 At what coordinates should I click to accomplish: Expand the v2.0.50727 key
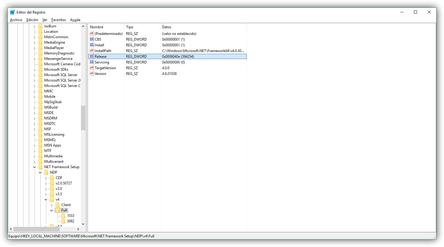pyautogui.click(x=46, y=184)
